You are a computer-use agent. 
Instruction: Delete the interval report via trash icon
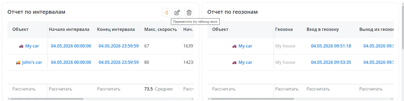click(x=189, y=12)
